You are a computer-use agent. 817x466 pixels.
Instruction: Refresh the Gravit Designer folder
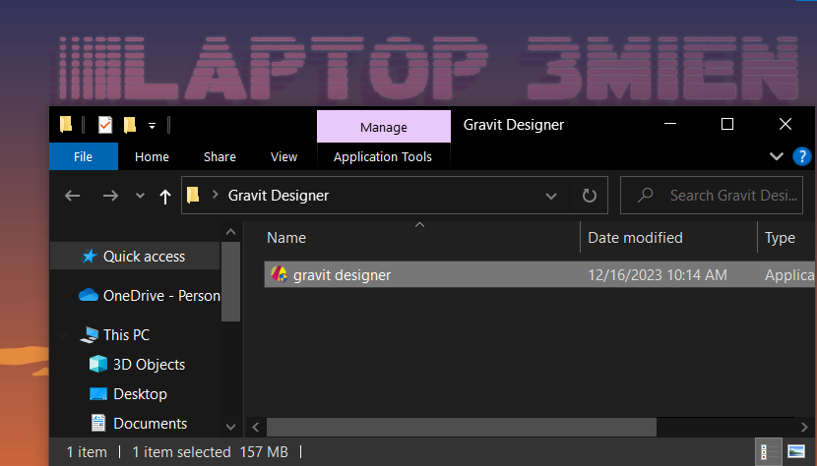click(x=590, y=196)
